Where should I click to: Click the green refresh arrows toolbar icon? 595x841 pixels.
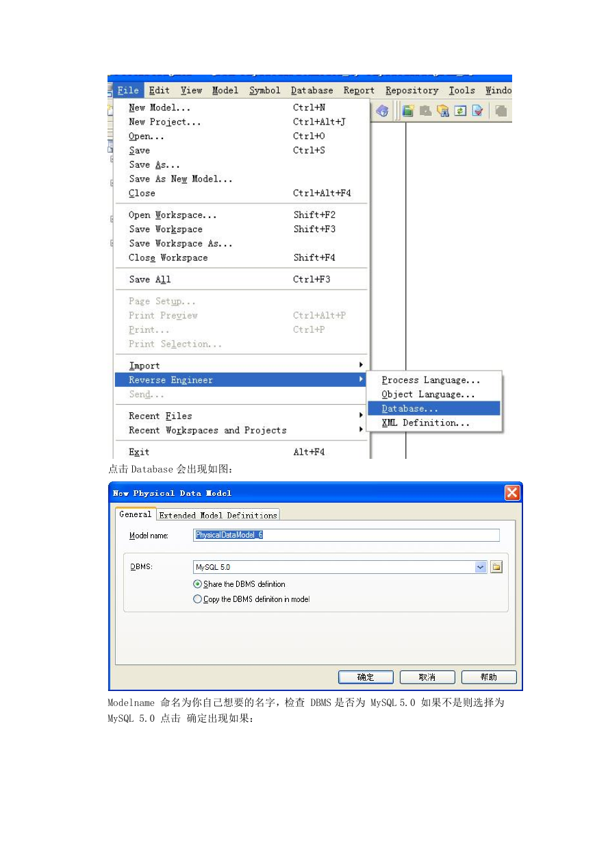[x=460, y=111]
